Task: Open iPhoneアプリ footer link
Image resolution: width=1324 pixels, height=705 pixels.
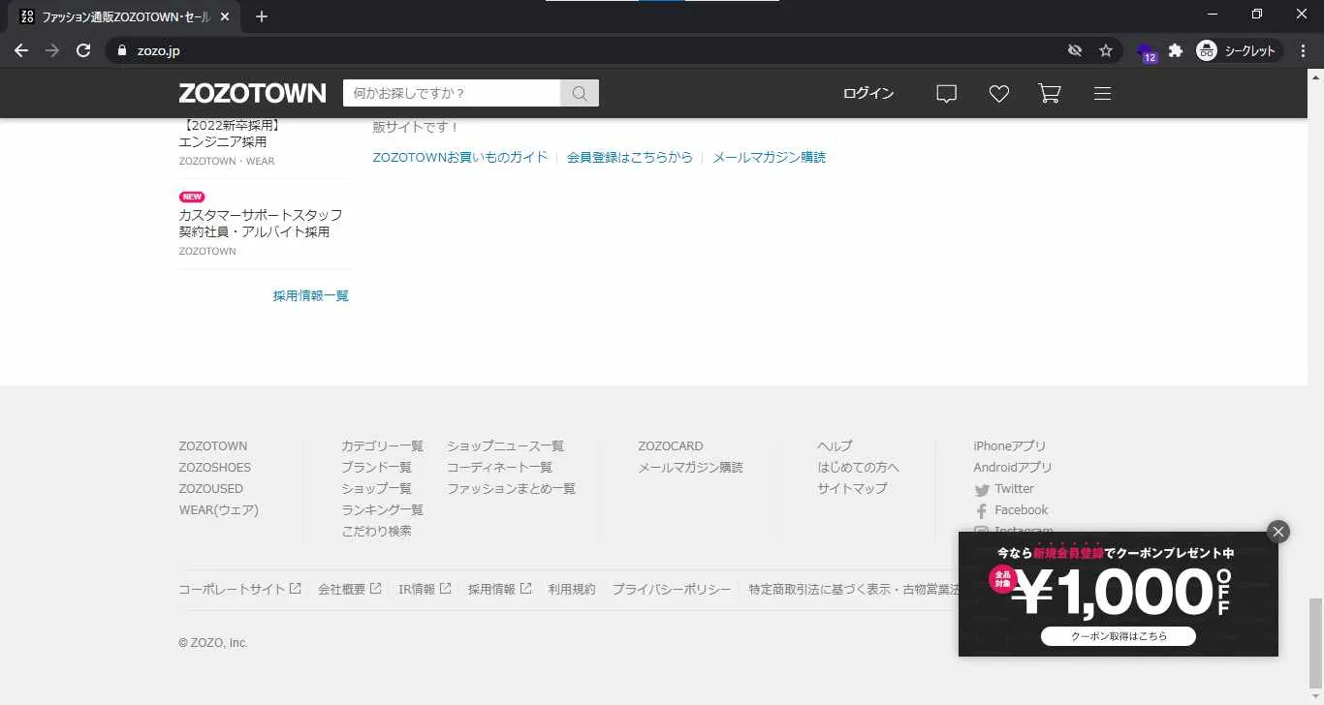Action: point(1009,446)
